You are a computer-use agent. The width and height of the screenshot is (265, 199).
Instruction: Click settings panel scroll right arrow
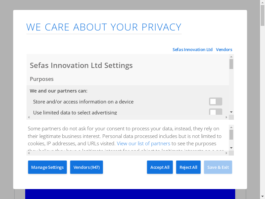click(227, 117)
